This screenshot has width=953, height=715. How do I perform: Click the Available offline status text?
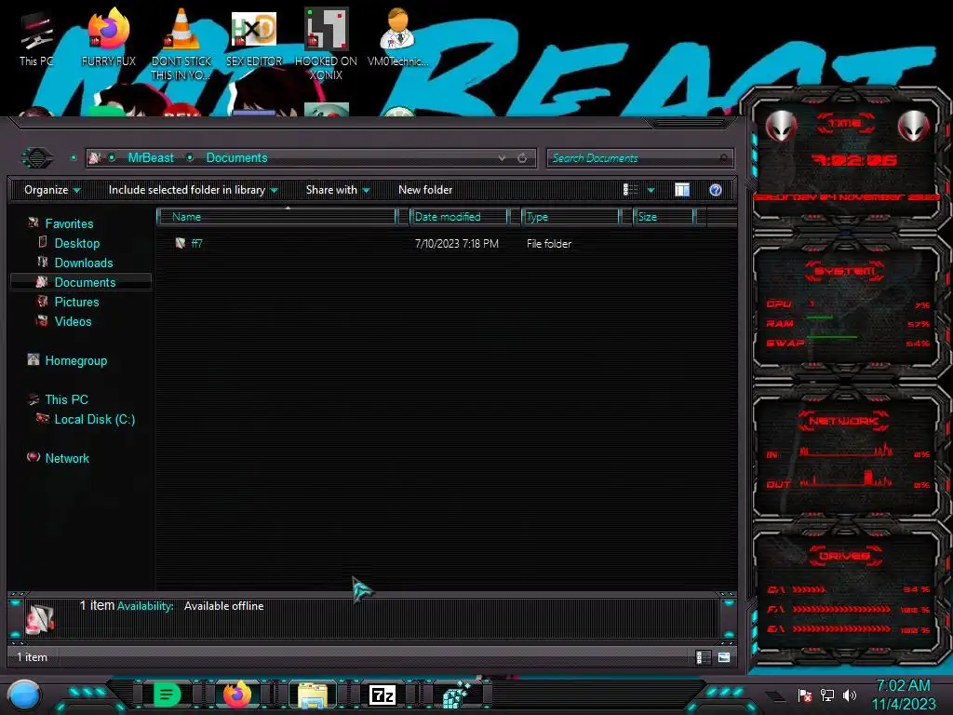[223, 606]
